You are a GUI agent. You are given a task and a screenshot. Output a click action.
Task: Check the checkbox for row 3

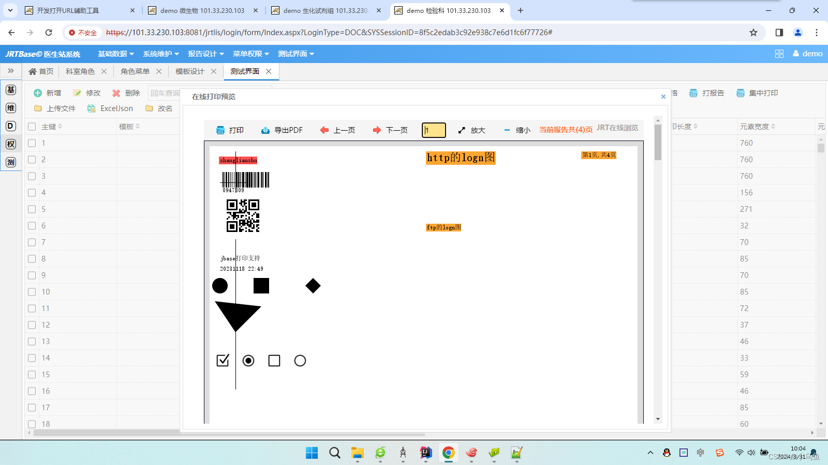click(x=32, y=176)
